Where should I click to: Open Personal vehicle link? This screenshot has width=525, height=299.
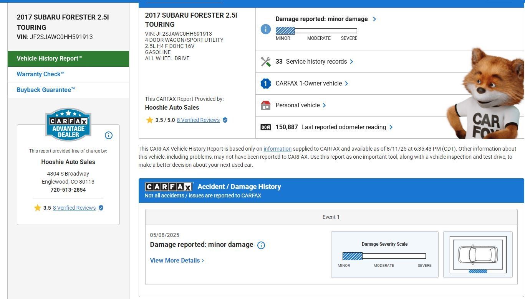coord(298,105)
